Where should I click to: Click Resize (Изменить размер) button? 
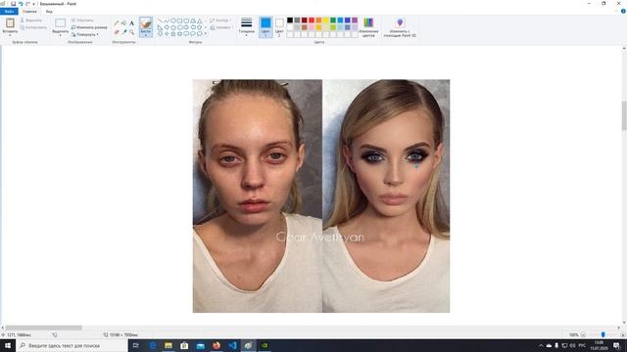click(x=89, y=27)
